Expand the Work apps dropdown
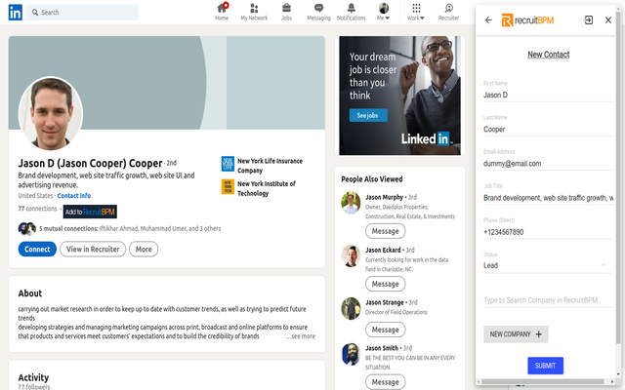The height and width of the screenshot is (390, 625). click(416, 12)
